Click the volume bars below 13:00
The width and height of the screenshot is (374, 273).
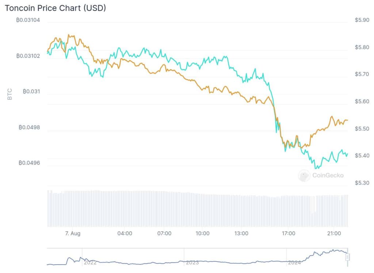coord(241,211)
